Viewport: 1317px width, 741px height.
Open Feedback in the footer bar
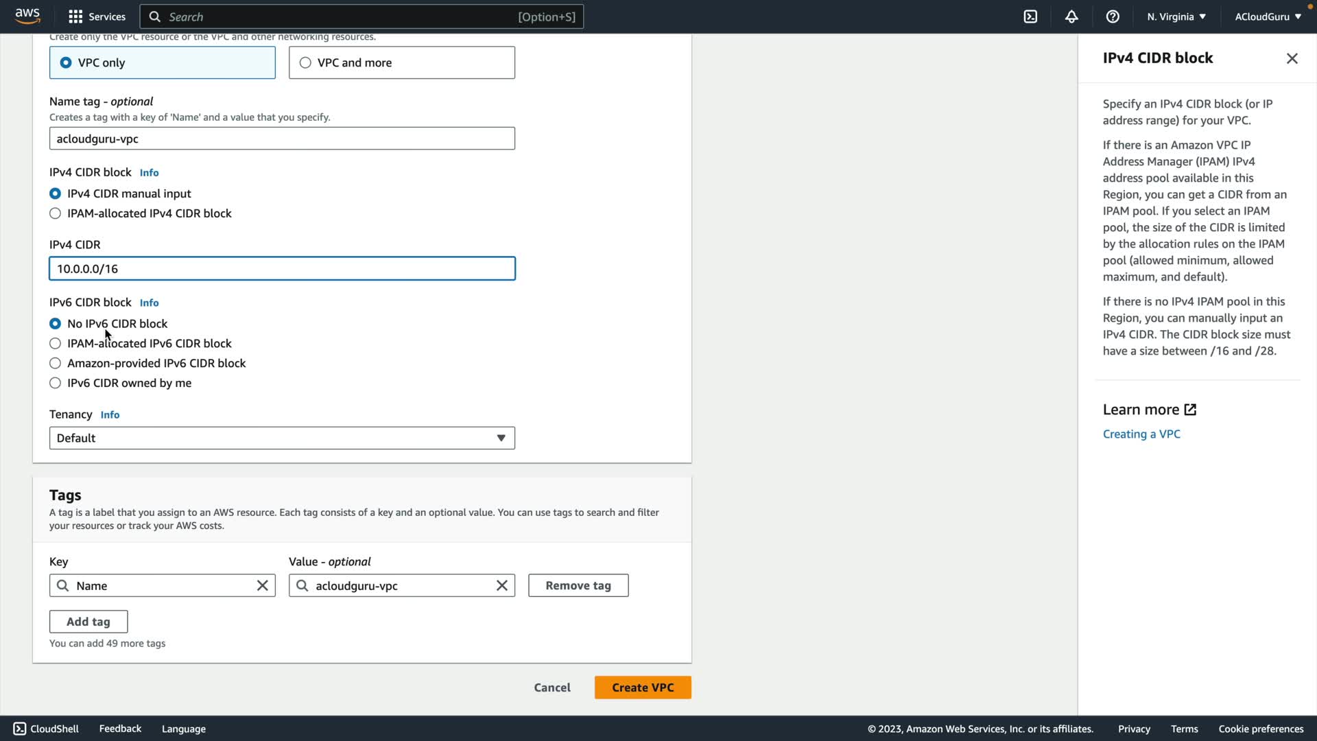tap(120, 729)
